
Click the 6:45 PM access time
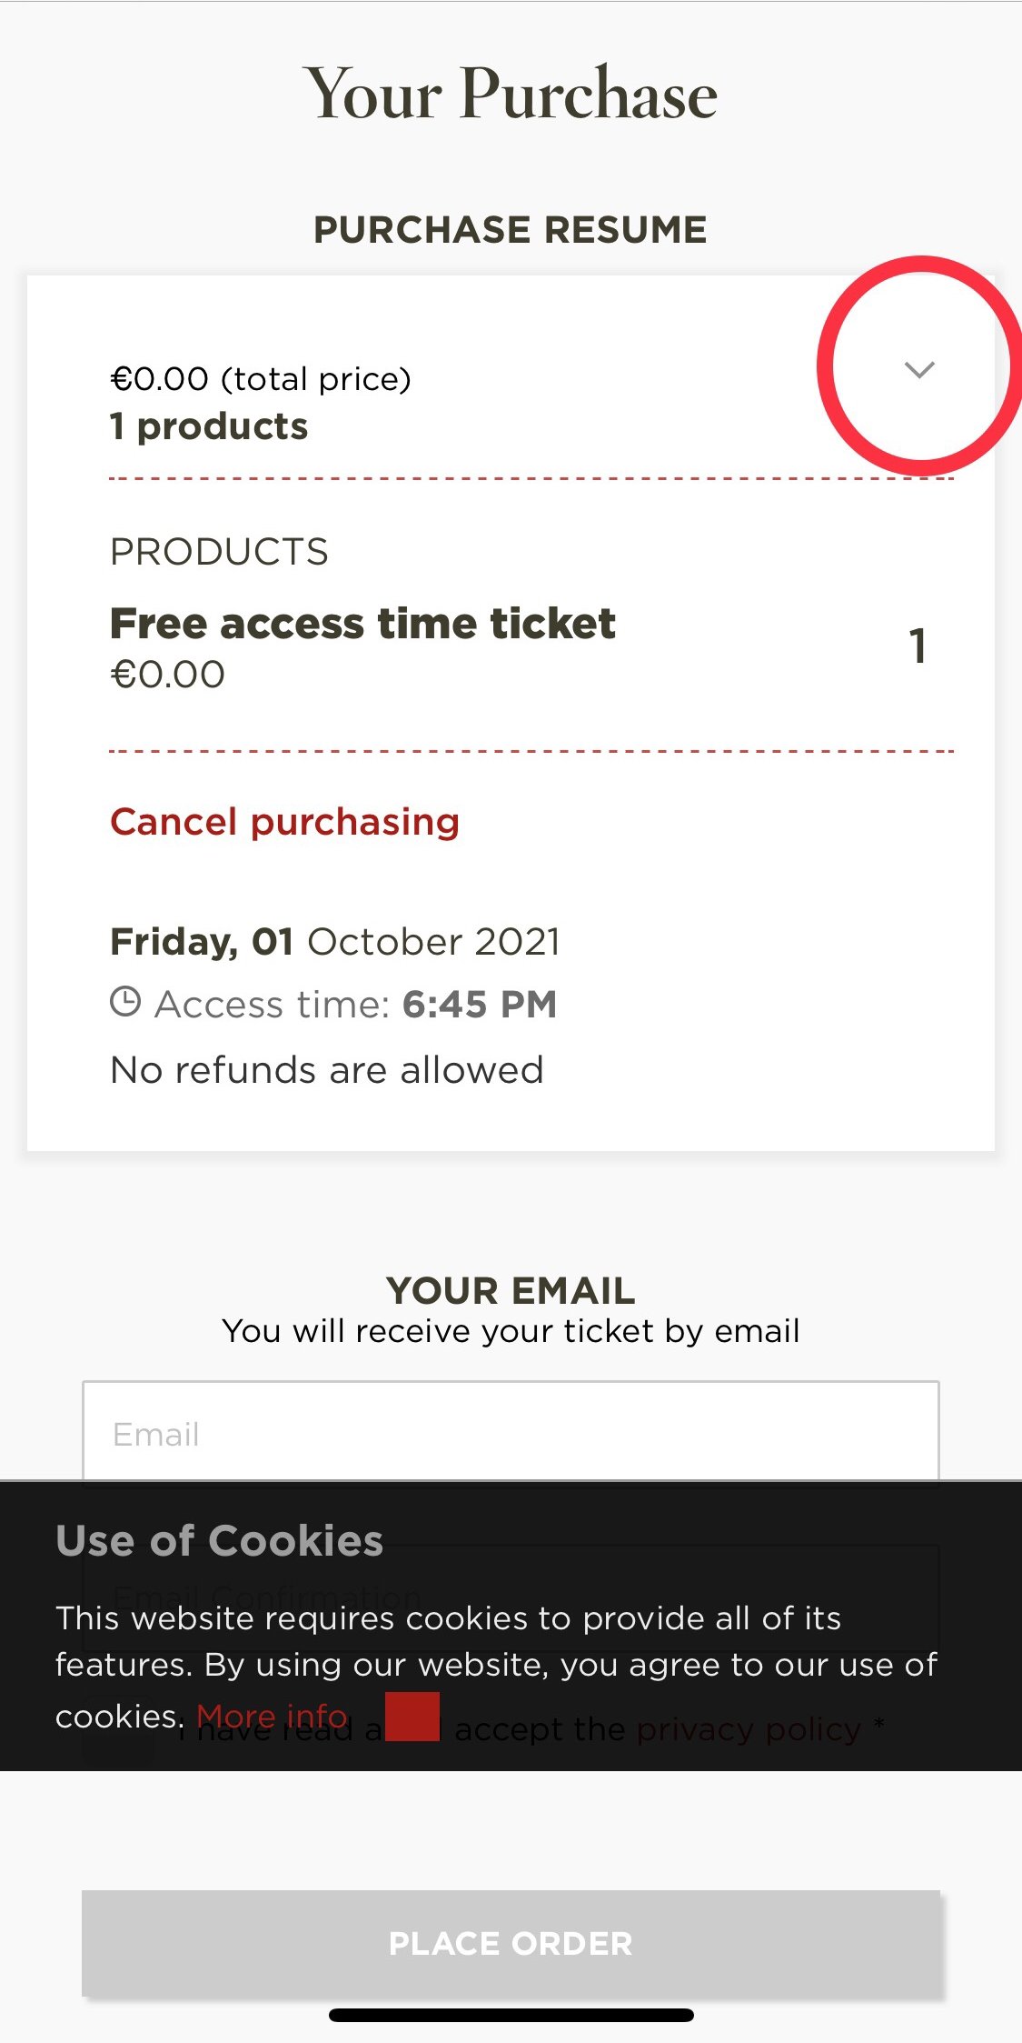(479, 1005)
